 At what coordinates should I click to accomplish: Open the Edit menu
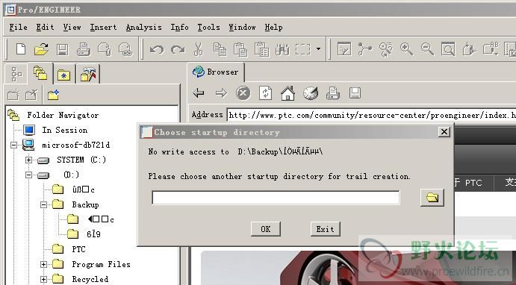[45, 28]
